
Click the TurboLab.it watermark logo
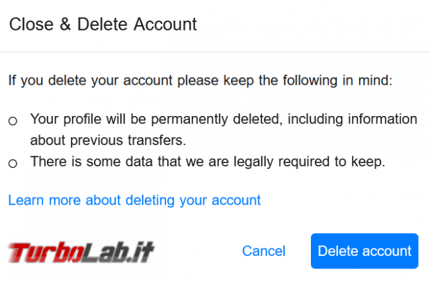pos(81,252)
